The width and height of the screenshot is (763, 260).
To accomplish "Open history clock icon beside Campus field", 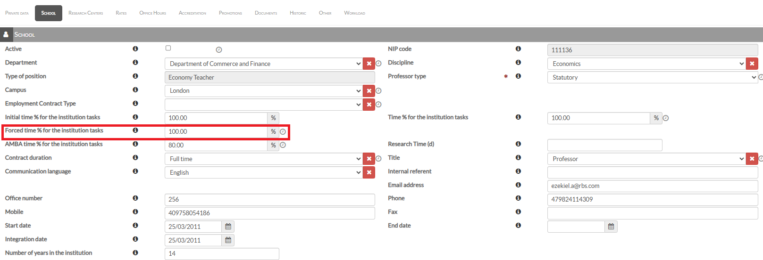I will pos(378,91).
